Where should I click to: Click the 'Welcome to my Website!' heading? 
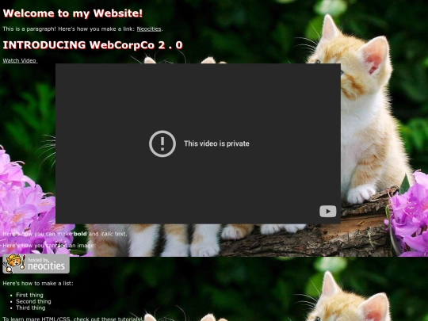[x=73, y=13]
